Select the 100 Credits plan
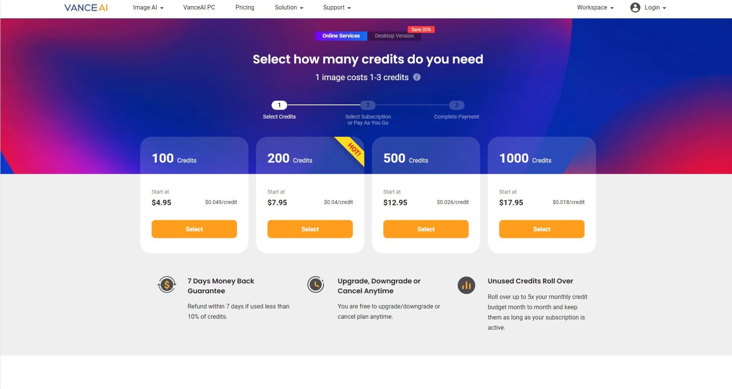 (x=194, y=229)
